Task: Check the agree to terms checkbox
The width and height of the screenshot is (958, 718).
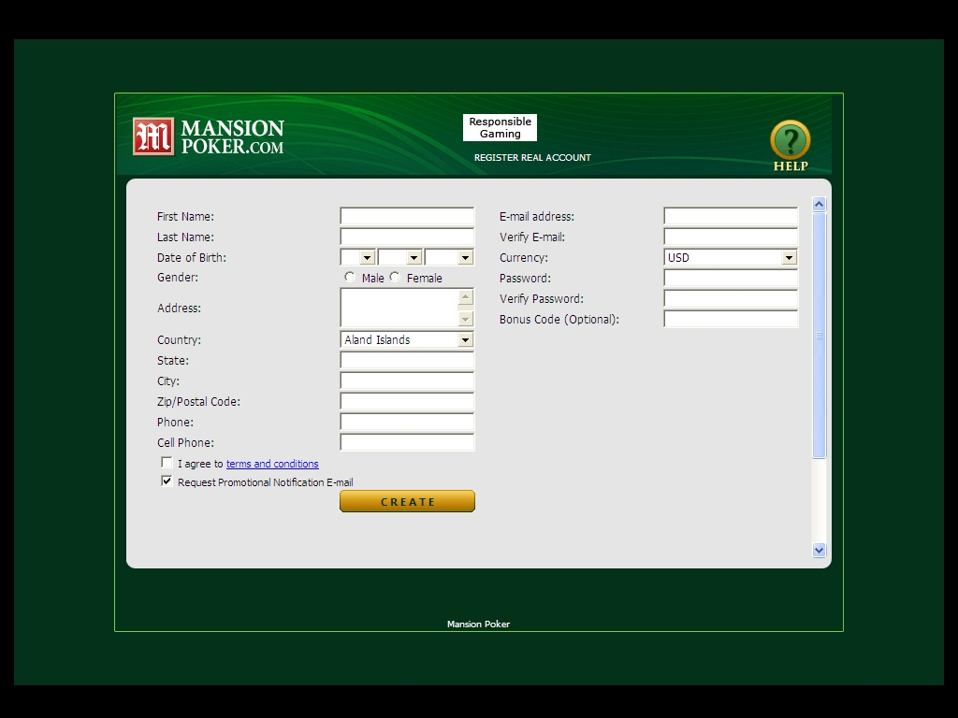Action: pyautogui.click(x=167, y=463)
